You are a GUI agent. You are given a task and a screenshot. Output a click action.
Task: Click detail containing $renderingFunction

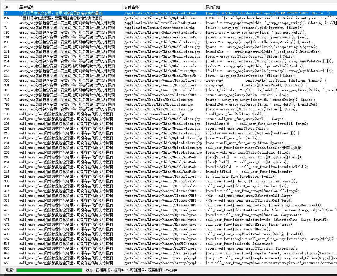click(x=264, y=205)
